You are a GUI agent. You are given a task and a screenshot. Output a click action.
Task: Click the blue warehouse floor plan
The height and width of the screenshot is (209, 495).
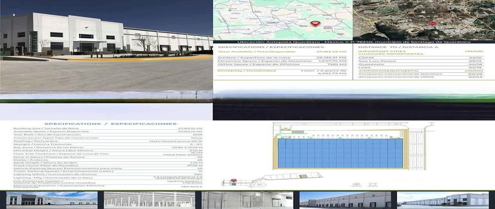340,153
